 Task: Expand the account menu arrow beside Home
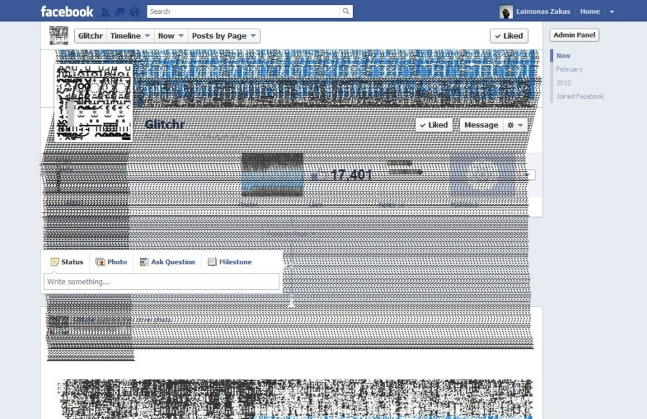[x=612, y=12]
